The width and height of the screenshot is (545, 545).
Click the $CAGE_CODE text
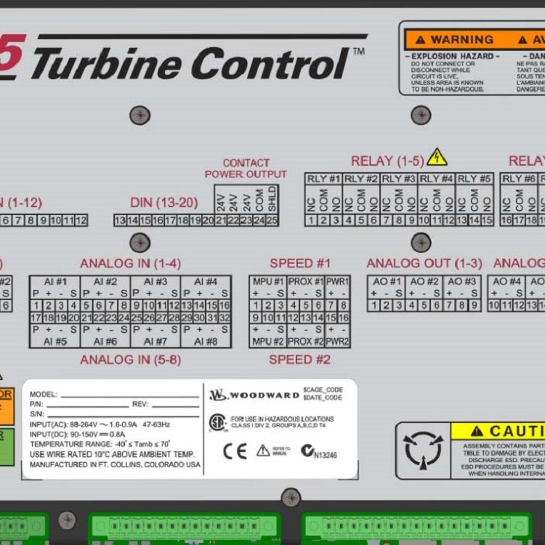tap(323, 390)
